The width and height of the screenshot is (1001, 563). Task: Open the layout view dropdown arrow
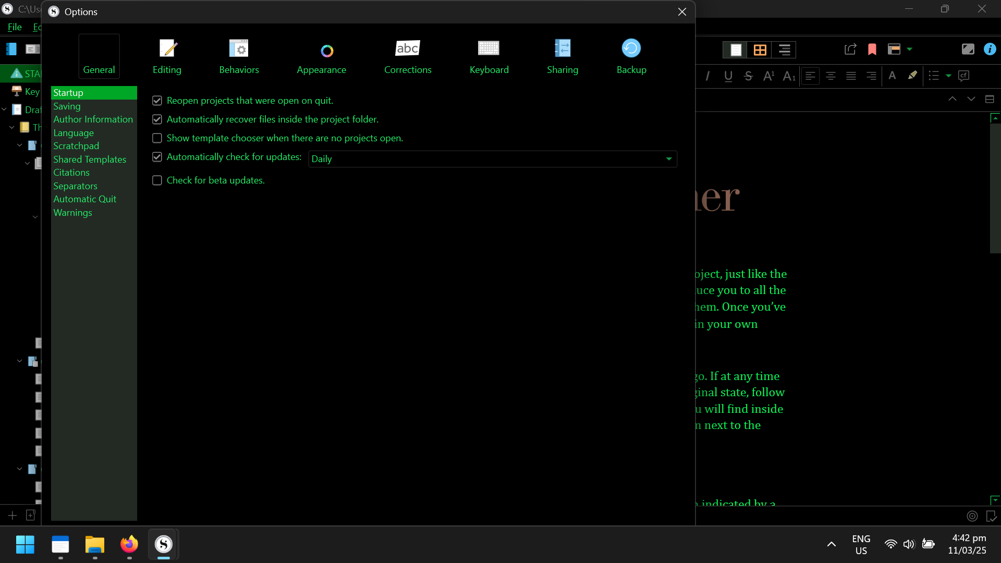click(x=910, y=50)
